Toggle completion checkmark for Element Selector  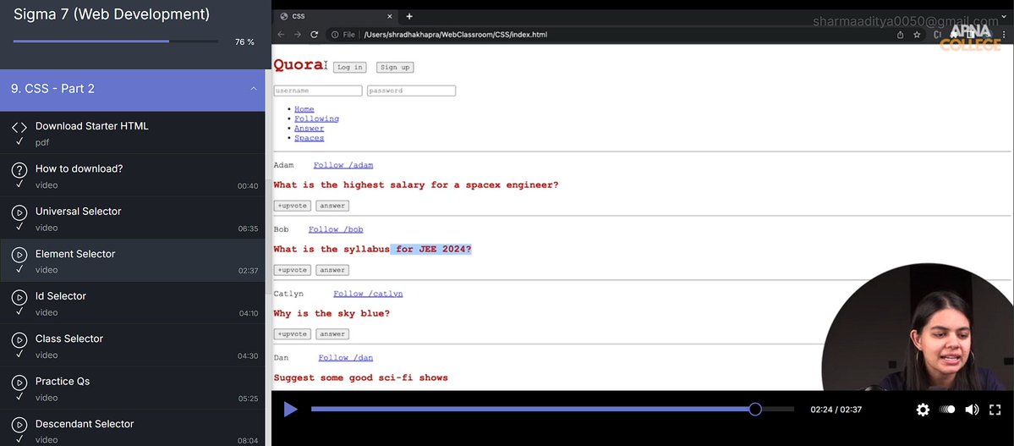tap(19, 269)
